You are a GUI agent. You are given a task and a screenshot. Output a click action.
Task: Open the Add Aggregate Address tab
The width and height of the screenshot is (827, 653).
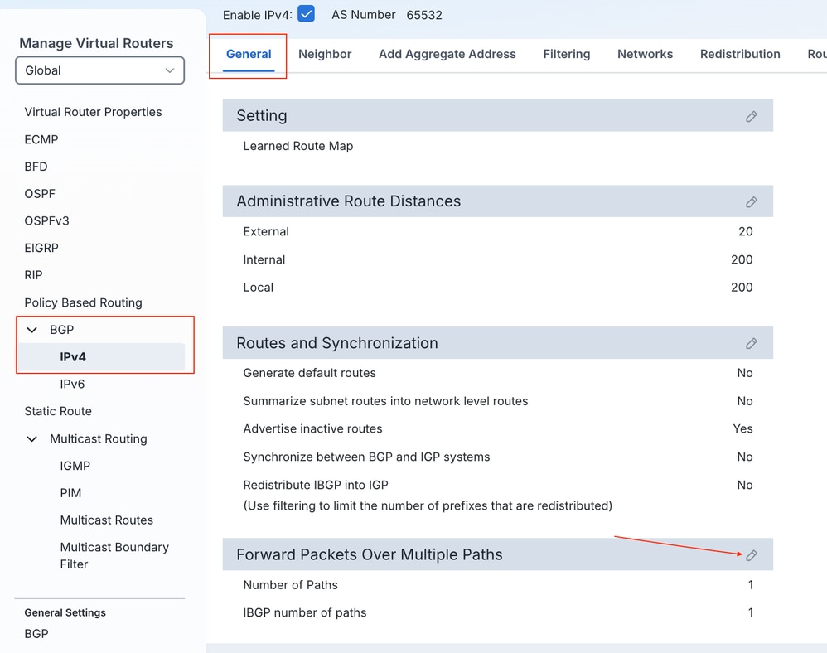[447, 54]
